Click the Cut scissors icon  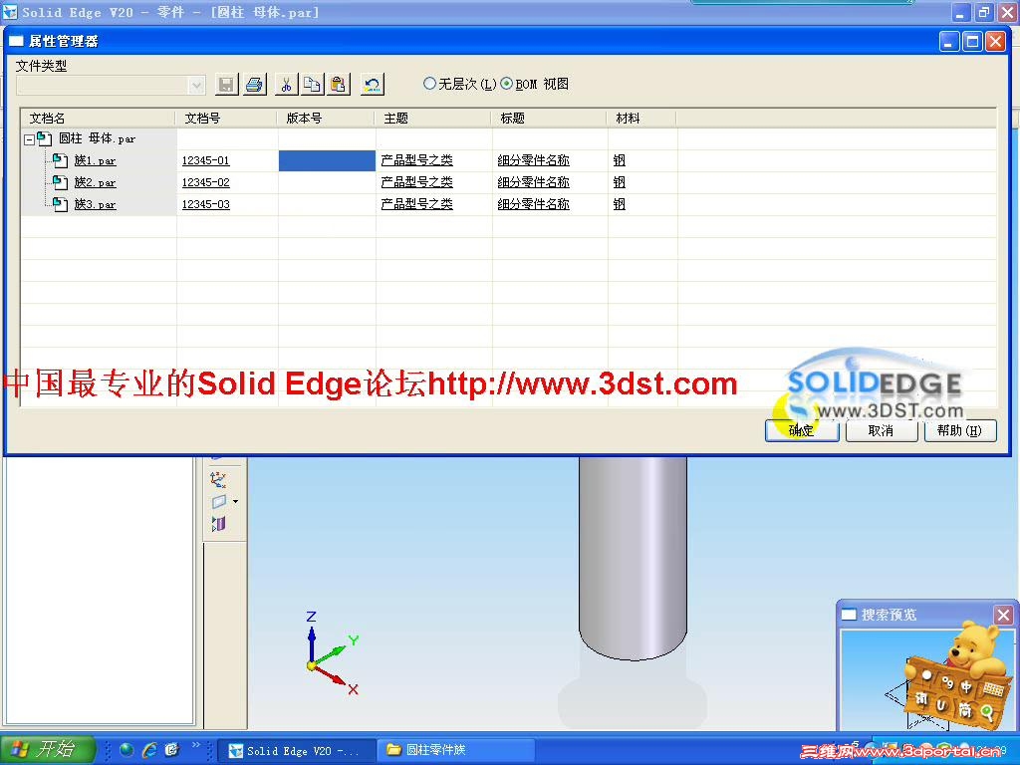pyautogui.click(x=286, y=84)
